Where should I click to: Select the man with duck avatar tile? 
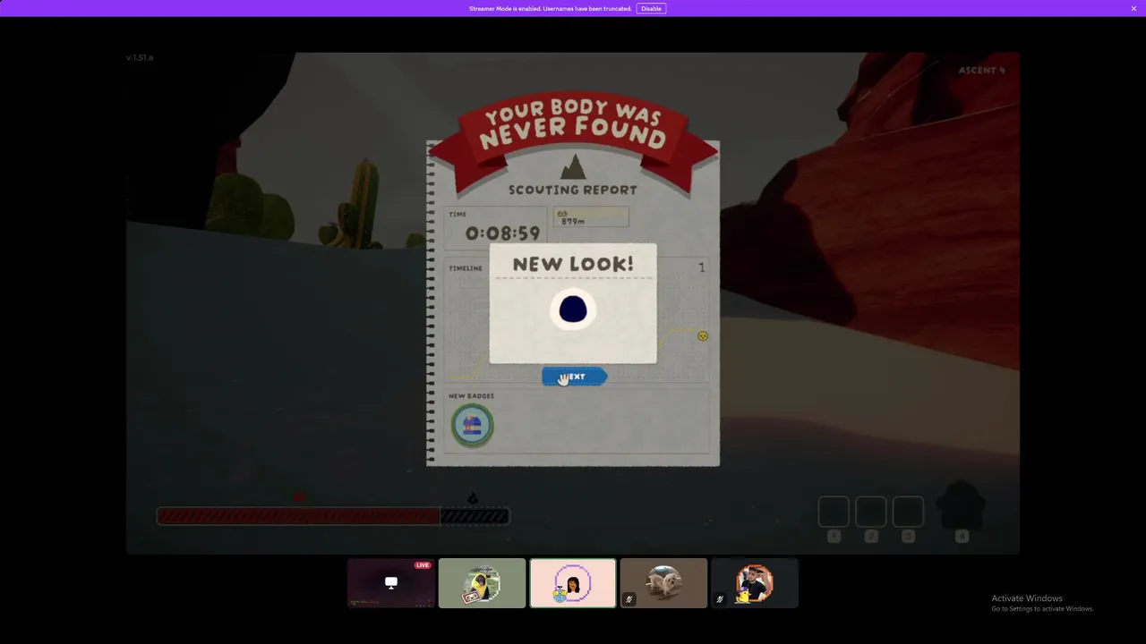(755, 583)
